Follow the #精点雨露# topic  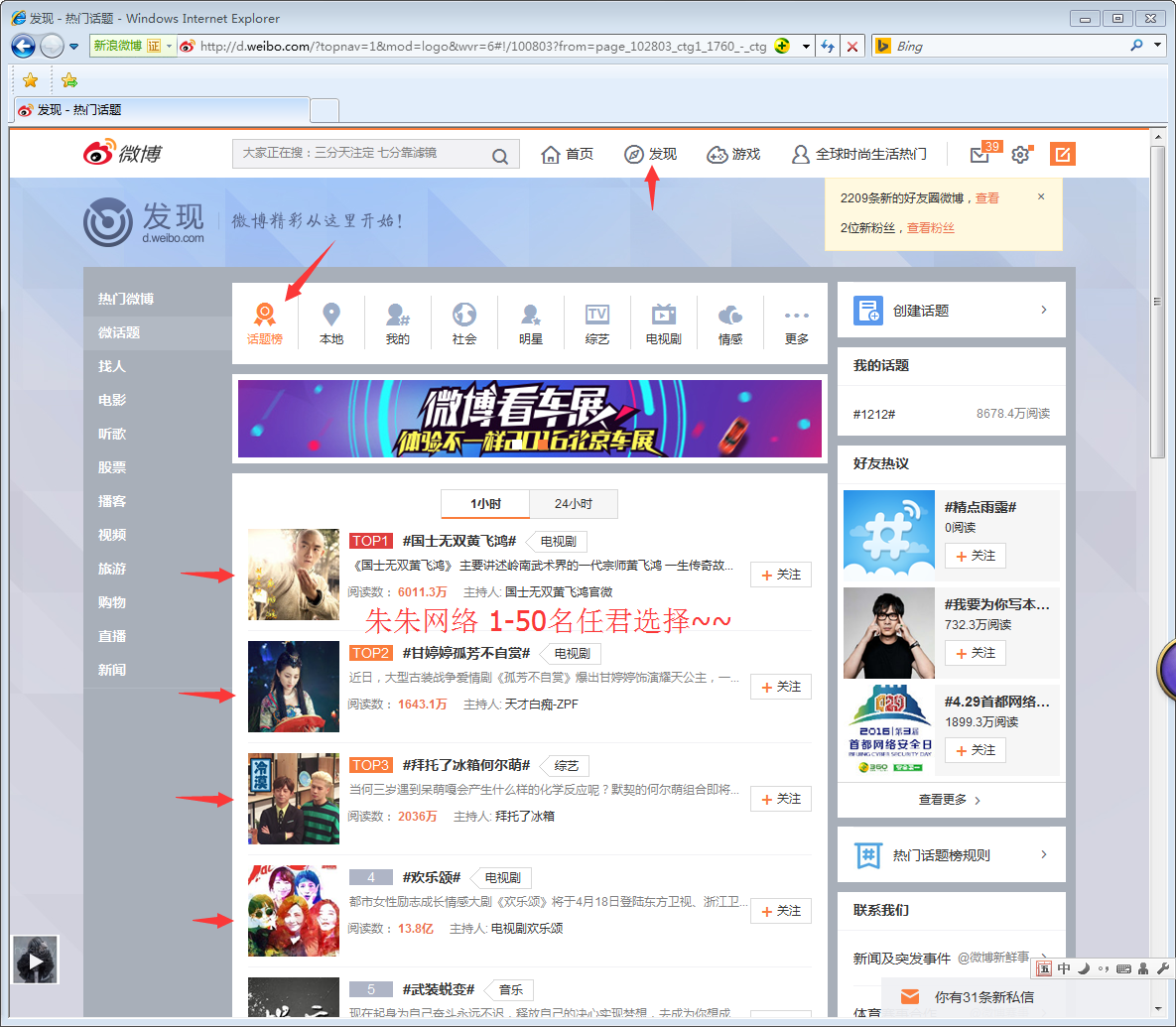pyautogui.click(x=975, y=556)
